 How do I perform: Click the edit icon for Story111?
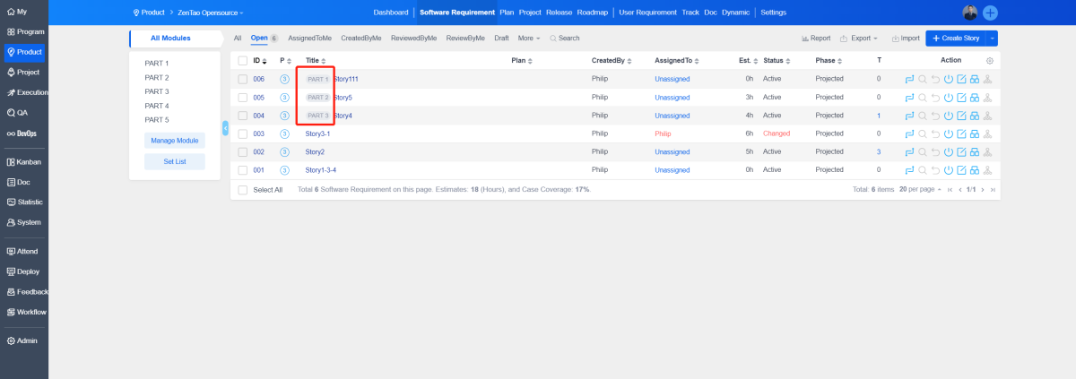click(x=961, y=80)
